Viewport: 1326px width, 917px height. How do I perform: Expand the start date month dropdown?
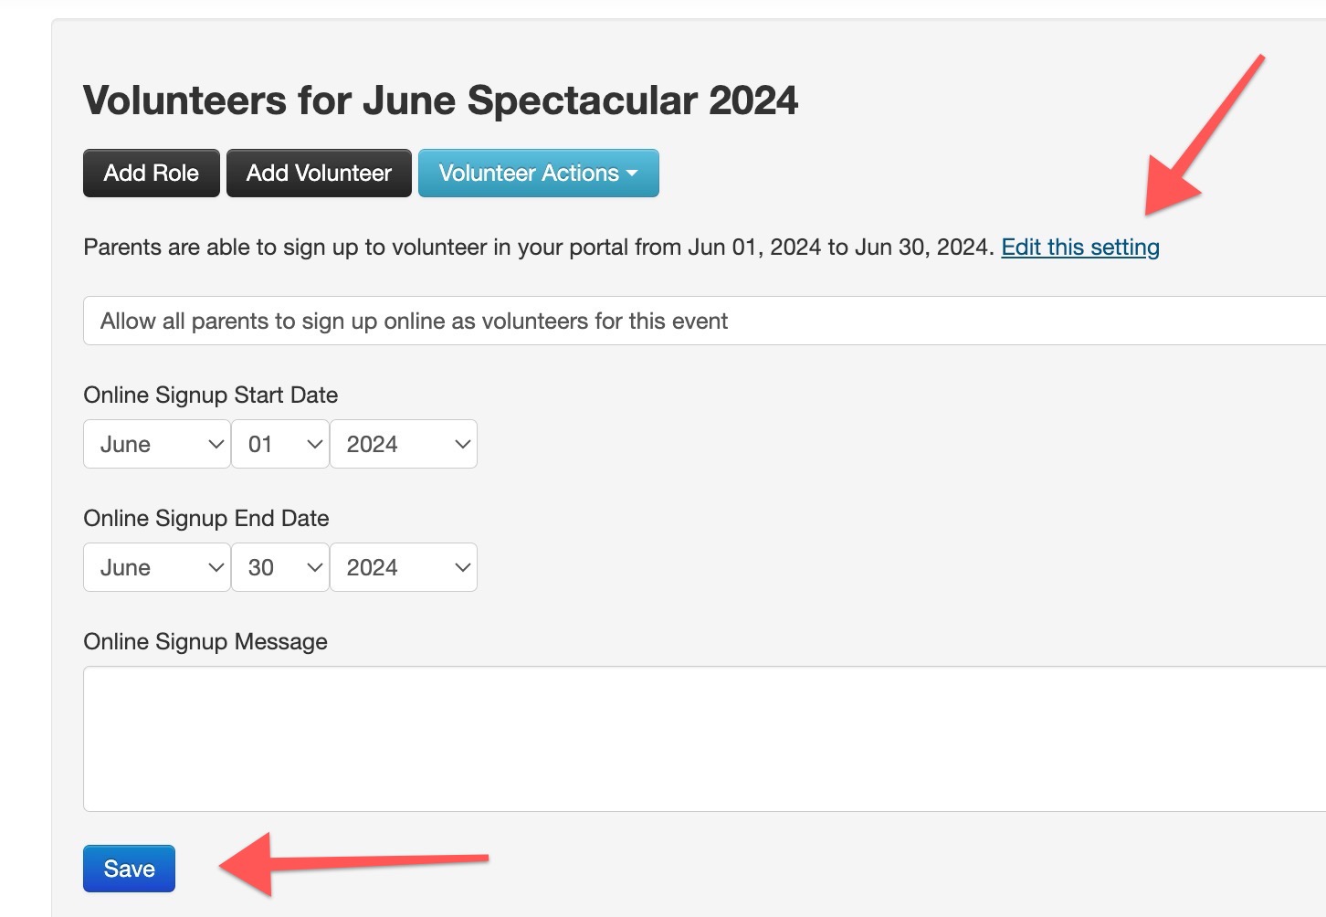pyautogui.click(x=157, y=444)
